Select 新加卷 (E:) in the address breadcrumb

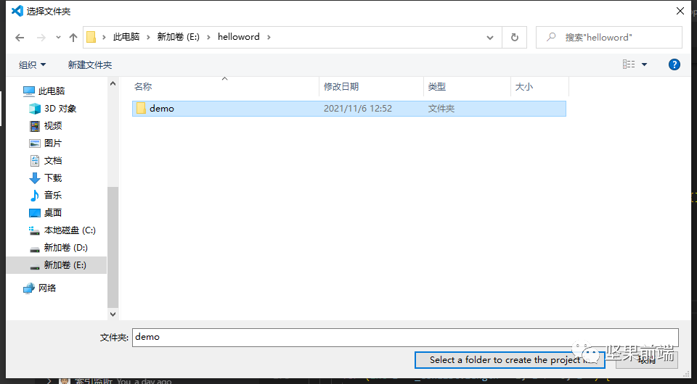click(x=179, y=37)
